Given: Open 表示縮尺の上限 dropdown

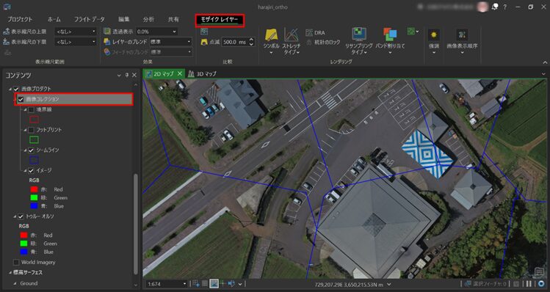Looking at the screenshot, I should [76, 32].
